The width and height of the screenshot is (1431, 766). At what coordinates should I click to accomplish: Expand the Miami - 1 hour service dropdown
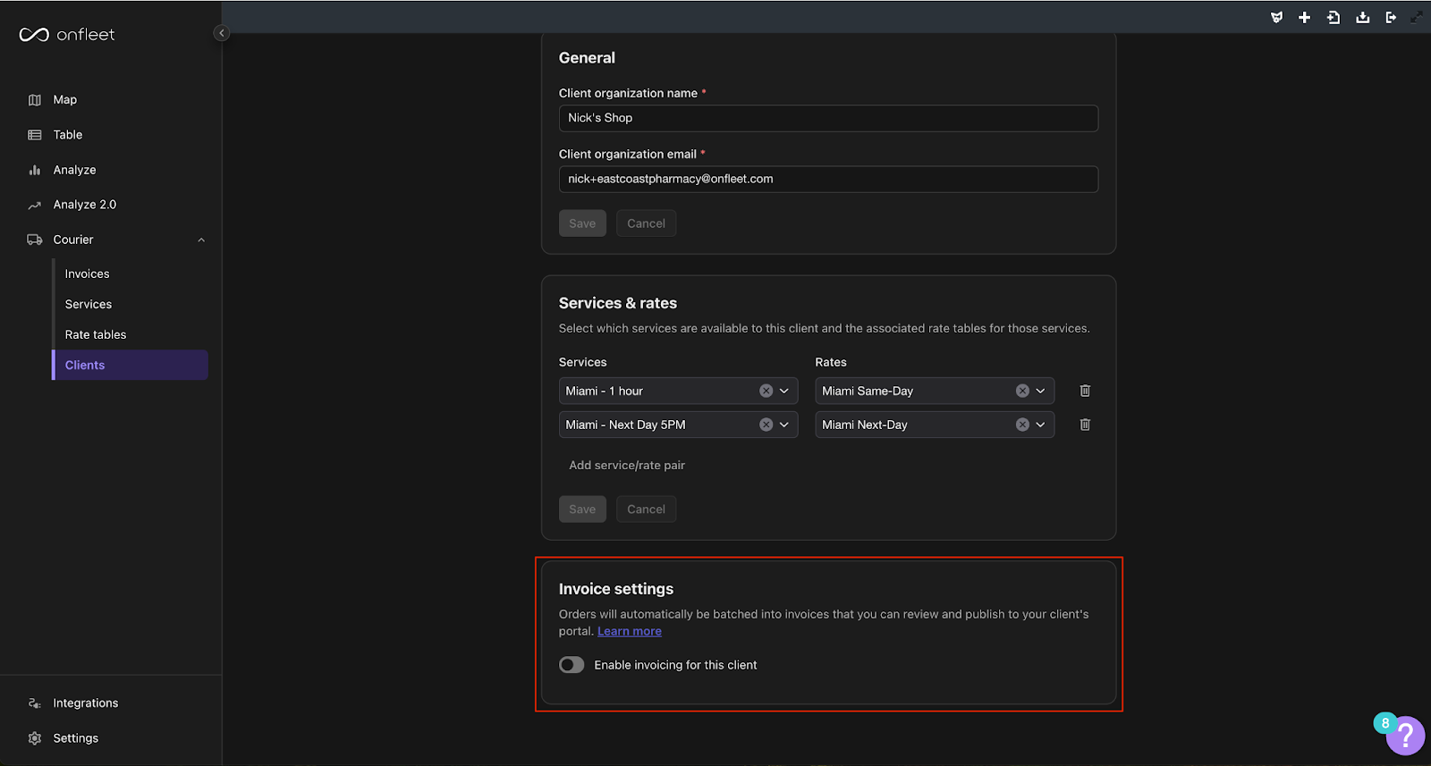(x=784, y=391)
